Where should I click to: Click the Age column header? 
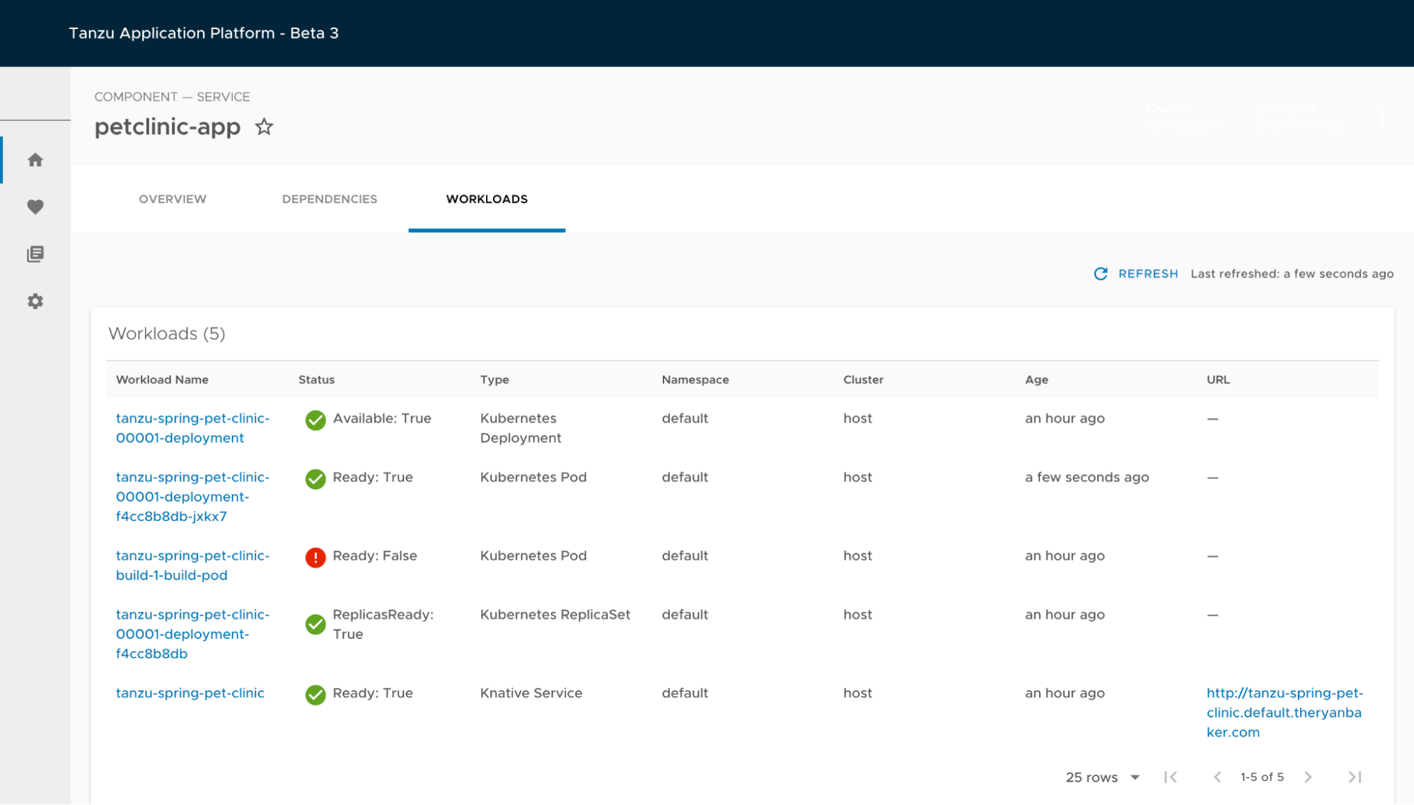pos(1036,380)
